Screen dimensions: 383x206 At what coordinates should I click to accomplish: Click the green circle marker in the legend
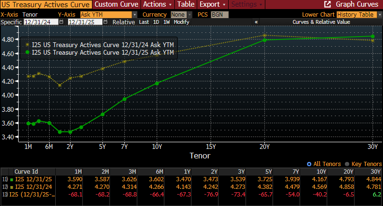pos(27,52)
